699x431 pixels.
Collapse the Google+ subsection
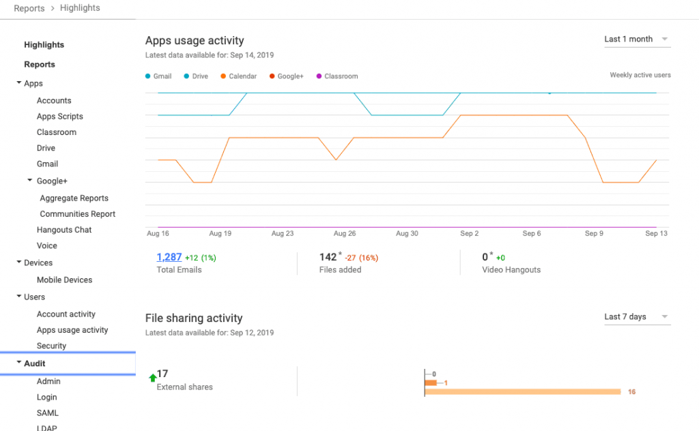click(x=30, y=181)
